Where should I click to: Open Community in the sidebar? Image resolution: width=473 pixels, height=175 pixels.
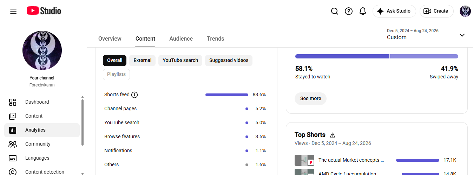42,144
